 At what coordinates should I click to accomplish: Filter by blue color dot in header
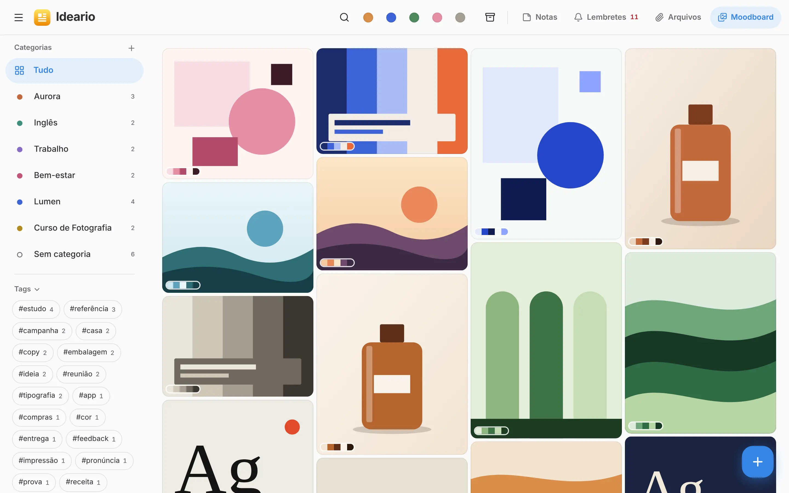pyautogui.click(x=391, y=17)
